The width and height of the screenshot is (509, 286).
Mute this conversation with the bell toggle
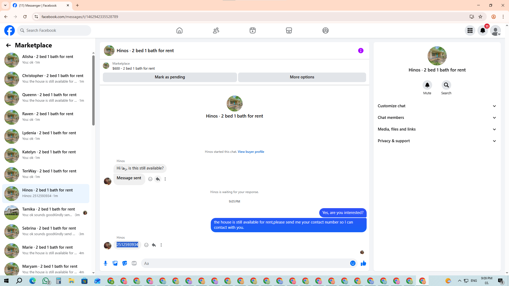427,85
